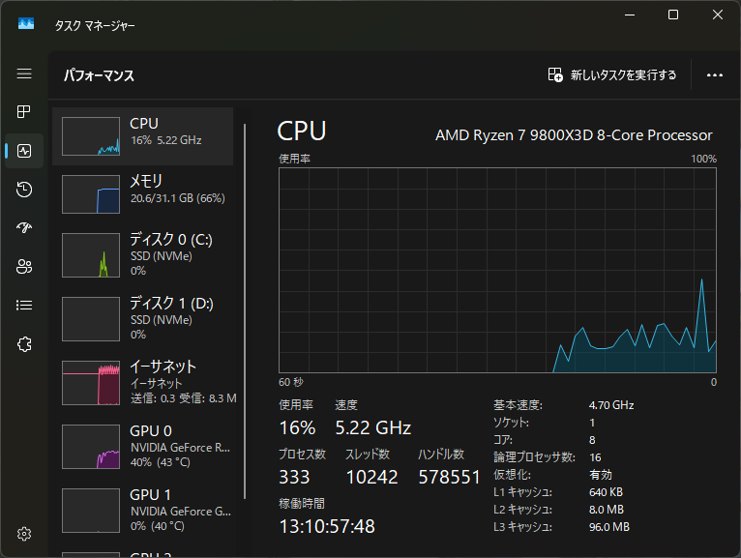Viewport: 741px width, 558px height.
Task: Click the L2 cache value 8.0 MB
Action: coord(607,510)
